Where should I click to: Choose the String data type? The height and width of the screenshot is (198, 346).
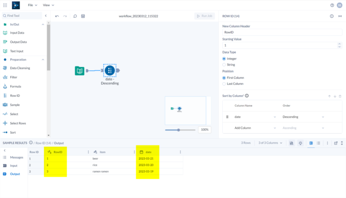click(x=224, y=65)
